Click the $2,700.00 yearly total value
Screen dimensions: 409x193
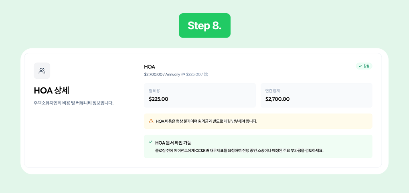277,99
